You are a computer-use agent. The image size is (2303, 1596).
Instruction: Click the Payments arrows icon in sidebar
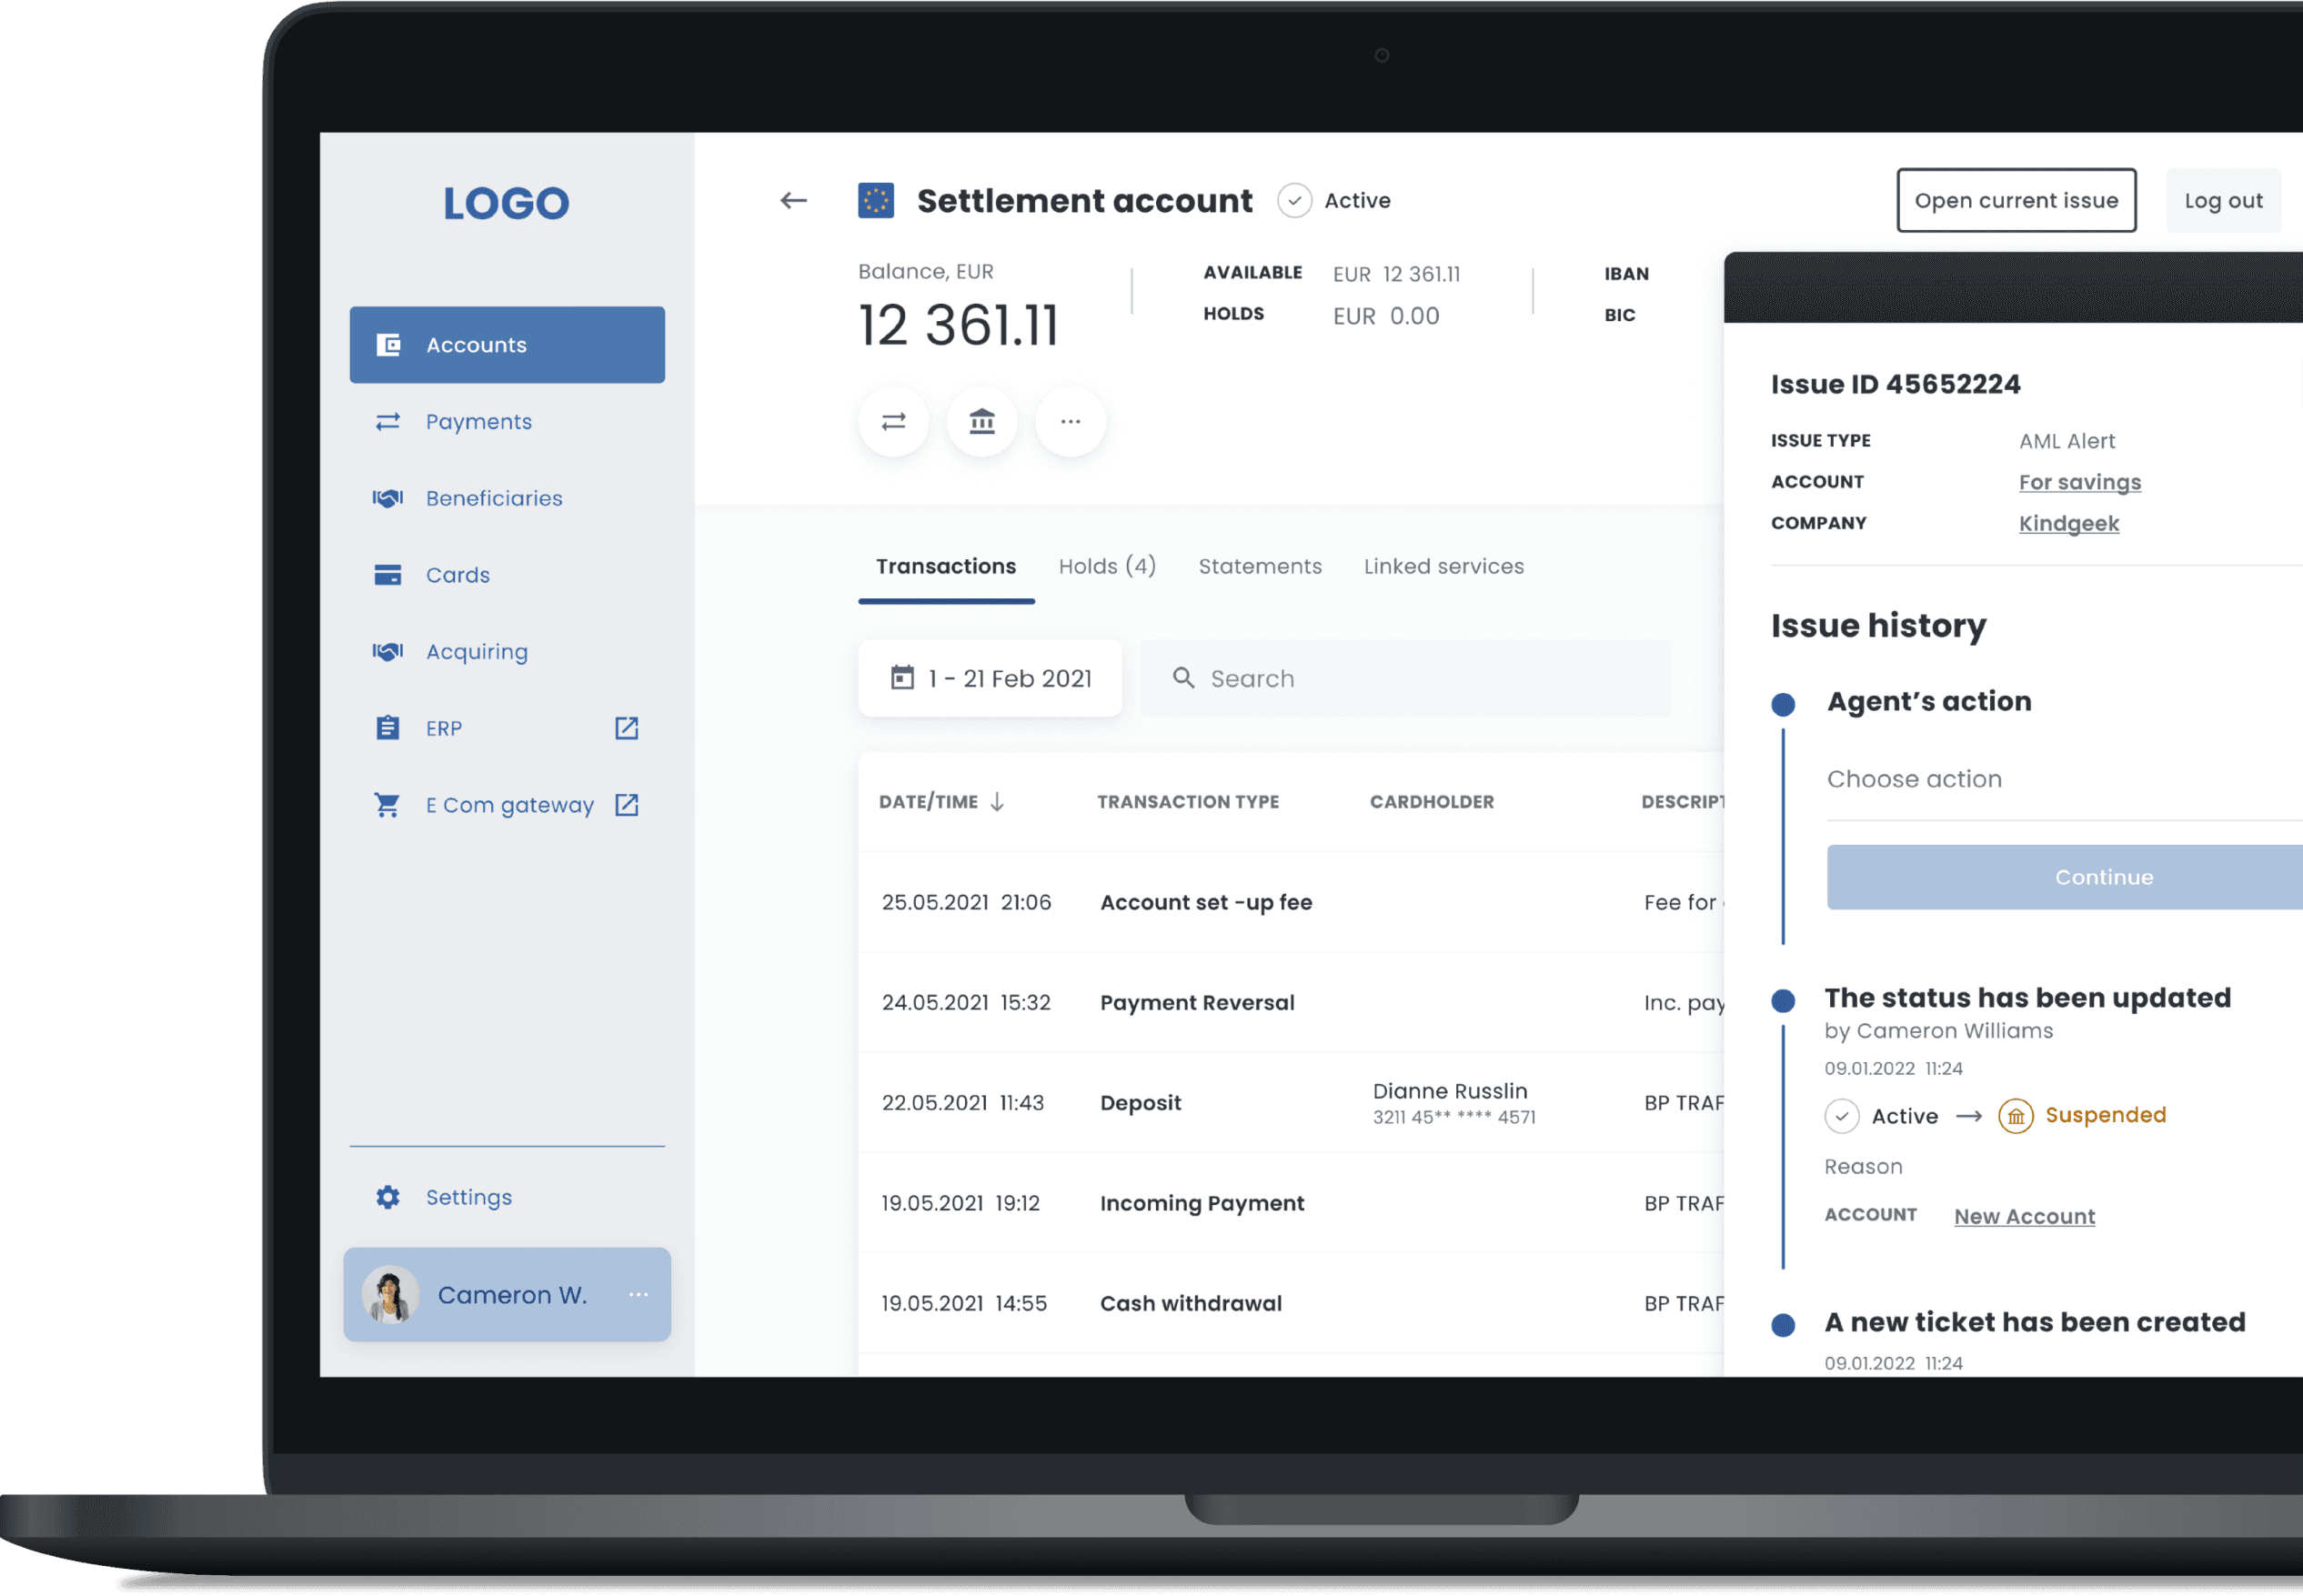(388, 422)
